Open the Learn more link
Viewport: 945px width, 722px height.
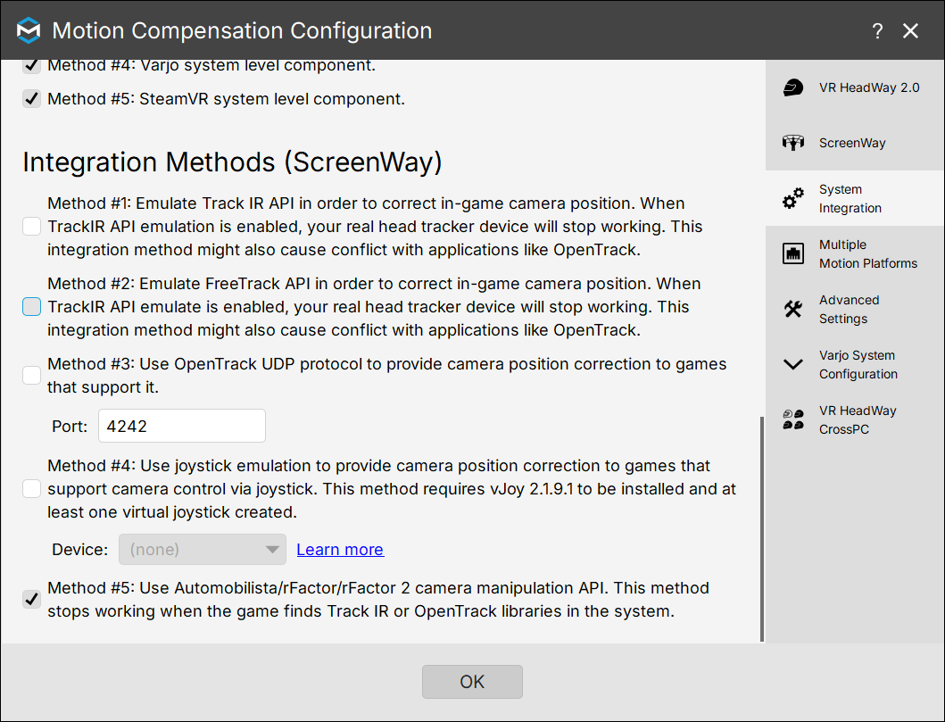pos(340,550)
